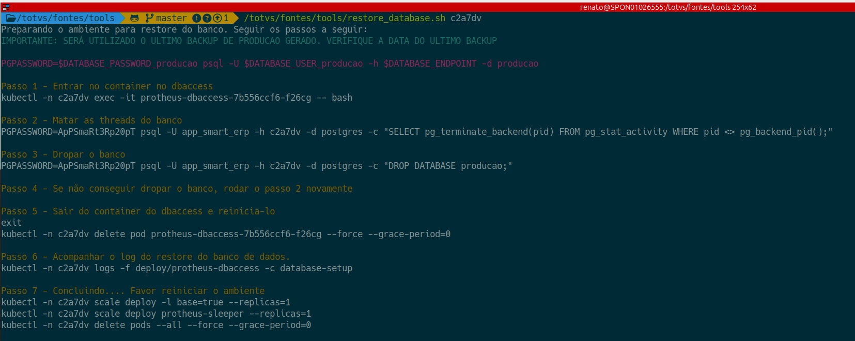Viewport: 855px width, 341px height.
Task: Click the GitHub octocat icon in prompt
Action: [x=135, y=18]
